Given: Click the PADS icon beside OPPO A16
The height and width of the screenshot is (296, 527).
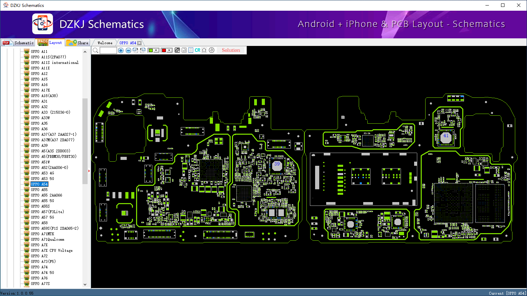Looking at the screenshot, I should [x=27, y=85].
